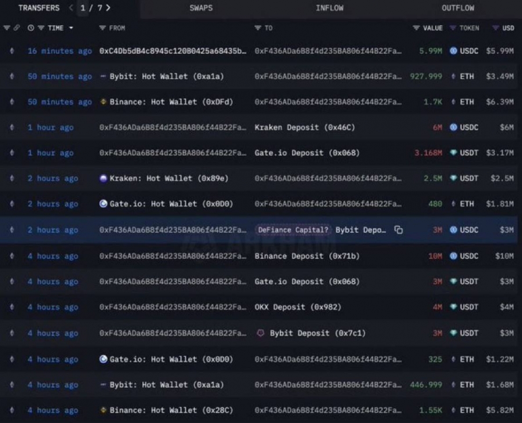522x423 pixels.
Task: Open Kraken Deposit (0x46C) address
Action: (304, 127)
